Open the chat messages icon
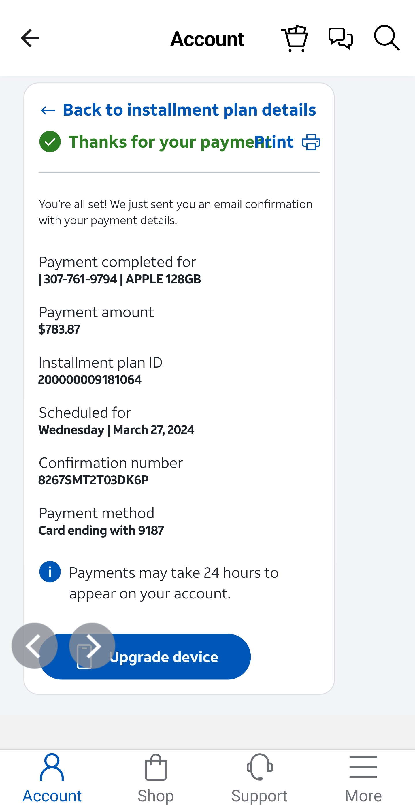 click(x=341, y=38)
